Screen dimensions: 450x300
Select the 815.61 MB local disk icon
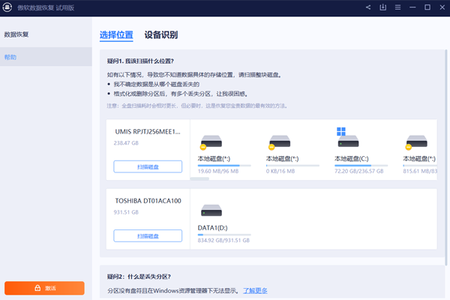pos(417,142)
